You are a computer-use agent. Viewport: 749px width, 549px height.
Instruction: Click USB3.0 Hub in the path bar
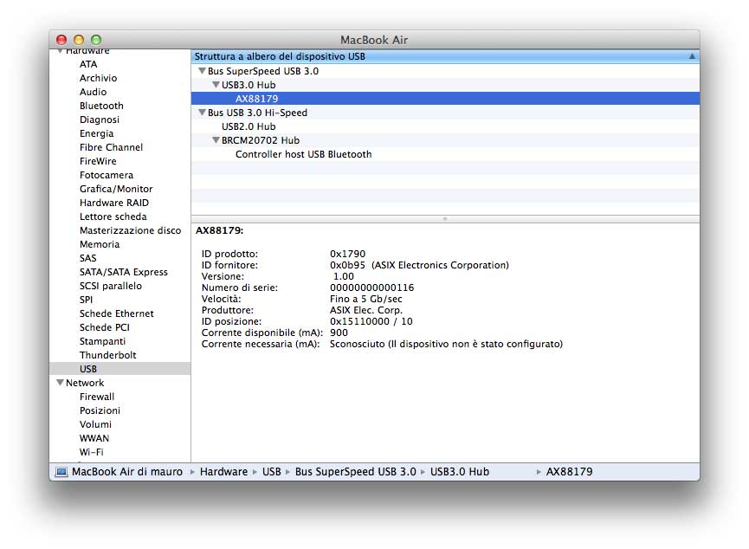point(460,472)
